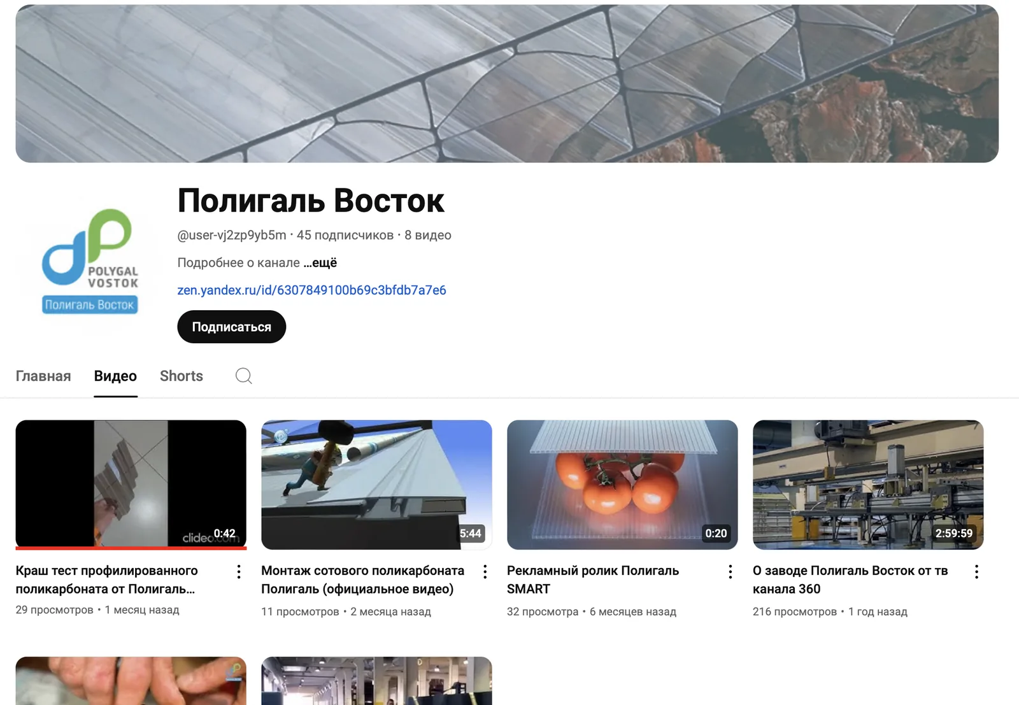Viewport: 1019px width, 705px height.
Task: Open options menu for О заводе Полигаль video
Action: click(x=976, y=572)
